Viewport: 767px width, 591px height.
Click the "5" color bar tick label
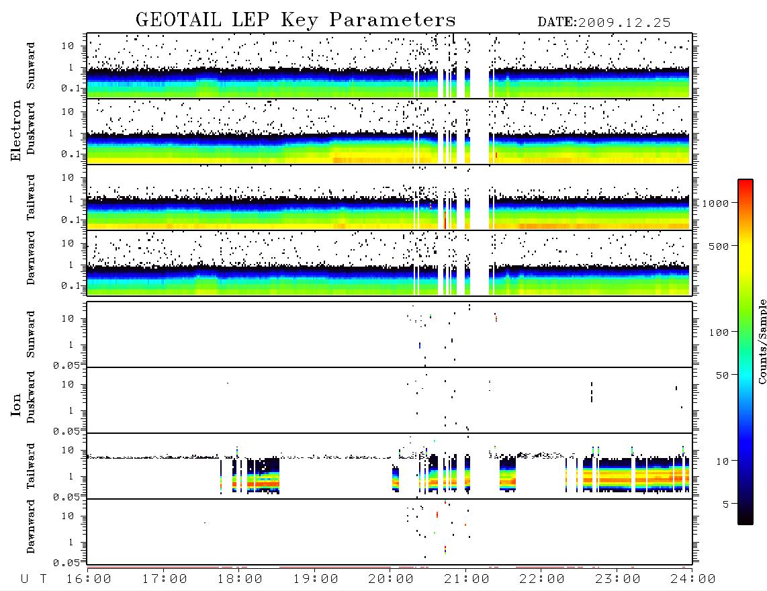click(725, 504)
